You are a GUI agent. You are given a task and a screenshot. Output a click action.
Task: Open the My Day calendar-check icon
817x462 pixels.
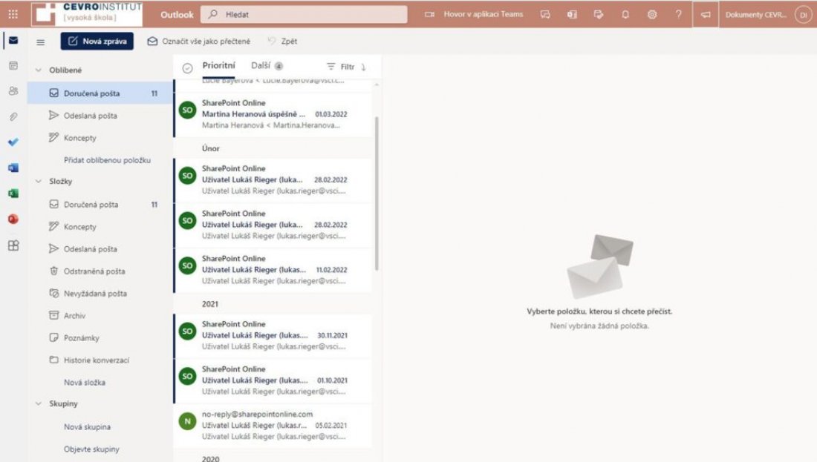pyautogui.click(x=598, y=15)
